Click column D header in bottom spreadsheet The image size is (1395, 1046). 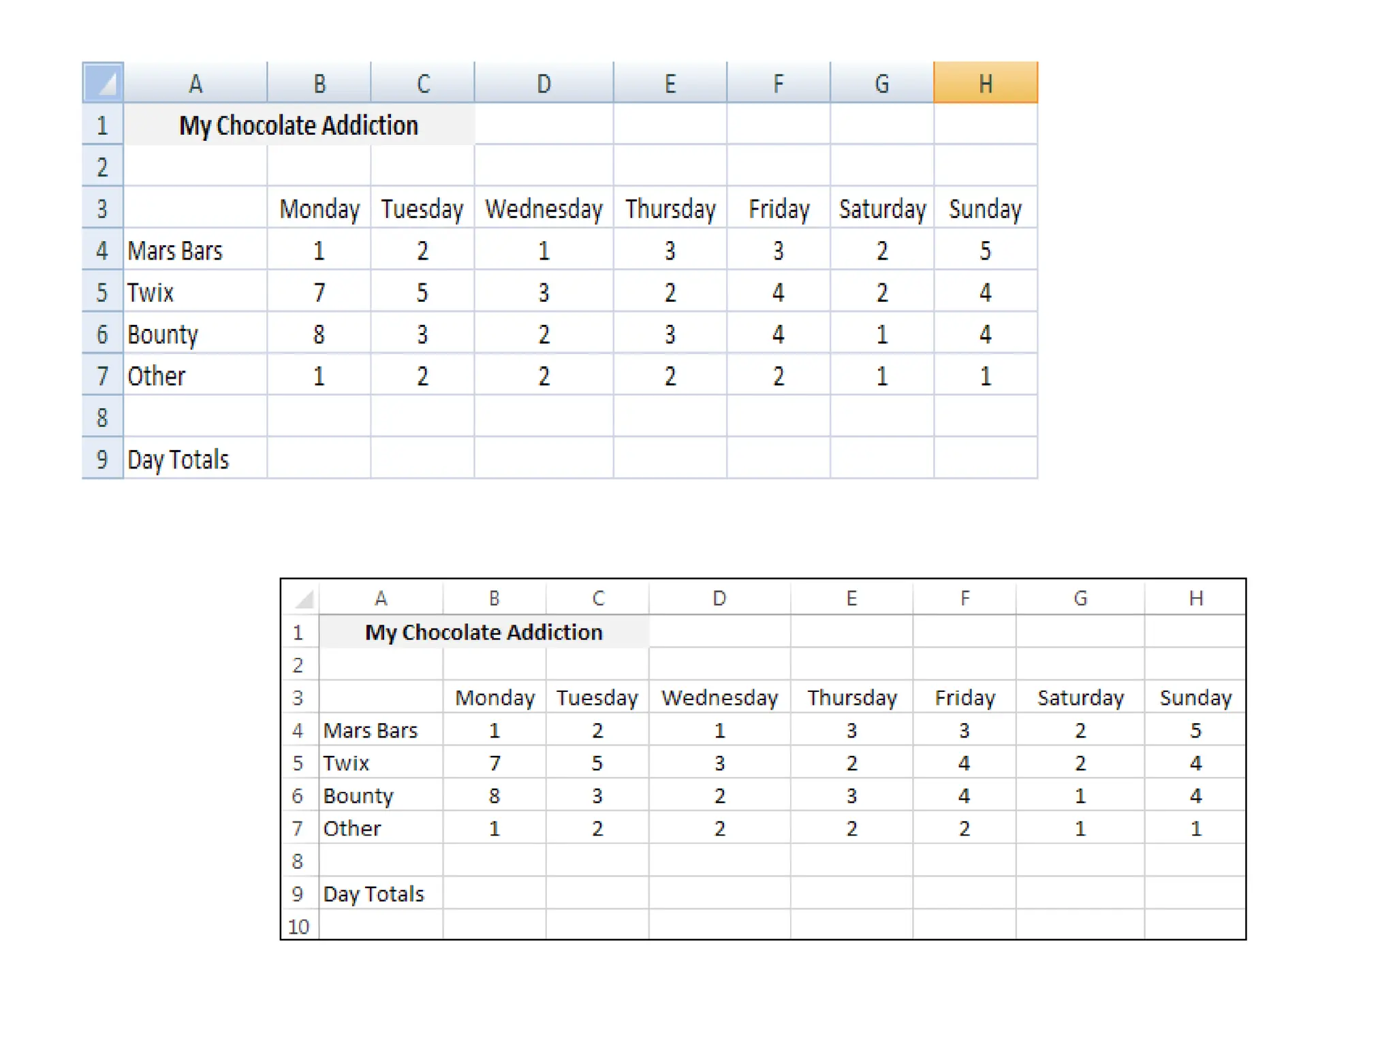click(719, 598)
